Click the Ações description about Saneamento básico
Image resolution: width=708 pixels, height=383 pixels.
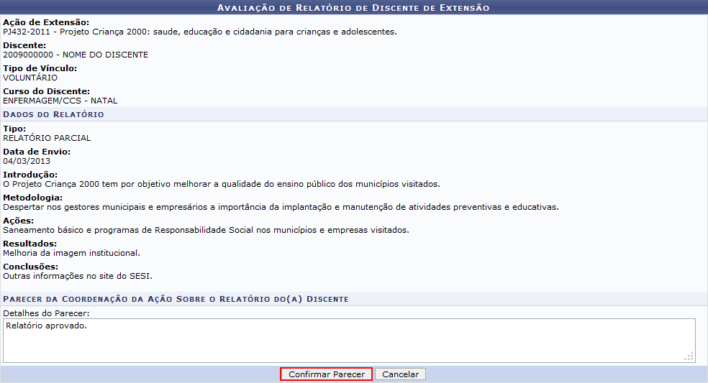[x=206, y=230]
